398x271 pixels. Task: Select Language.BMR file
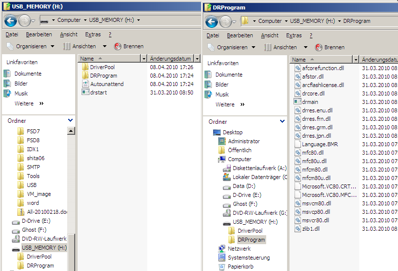(319, 144)
